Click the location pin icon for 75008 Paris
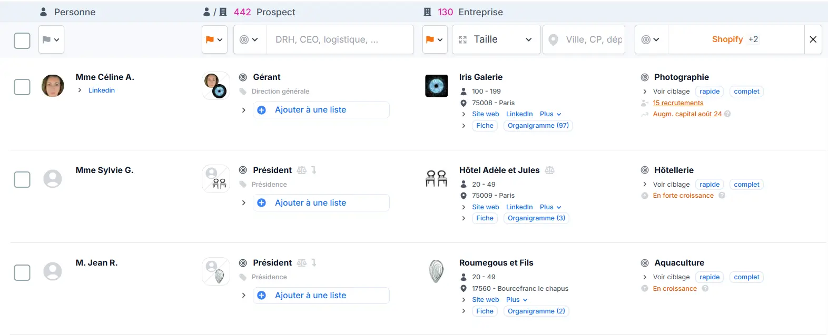Viewport: 828px width, 335px height. (x=463, y=103)
